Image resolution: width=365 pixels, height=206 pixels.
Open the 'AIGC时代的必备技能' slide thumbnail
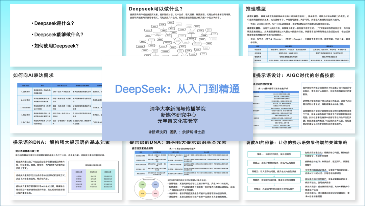pos(304,102)
